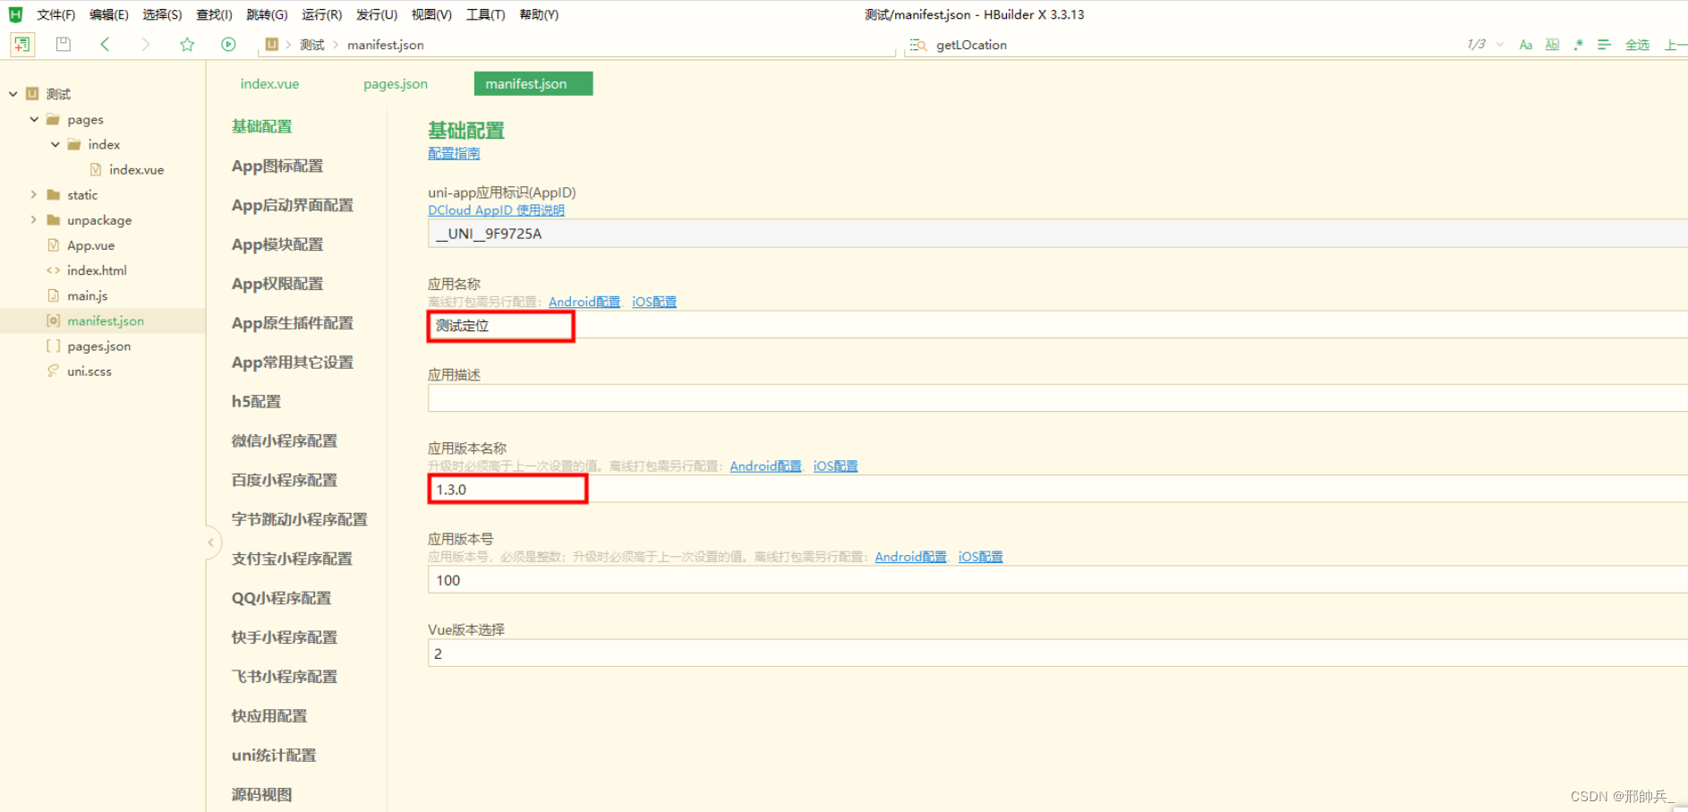Open the 微信小程序配置 section
1688x812 pixels.
(x=285, y=440)
